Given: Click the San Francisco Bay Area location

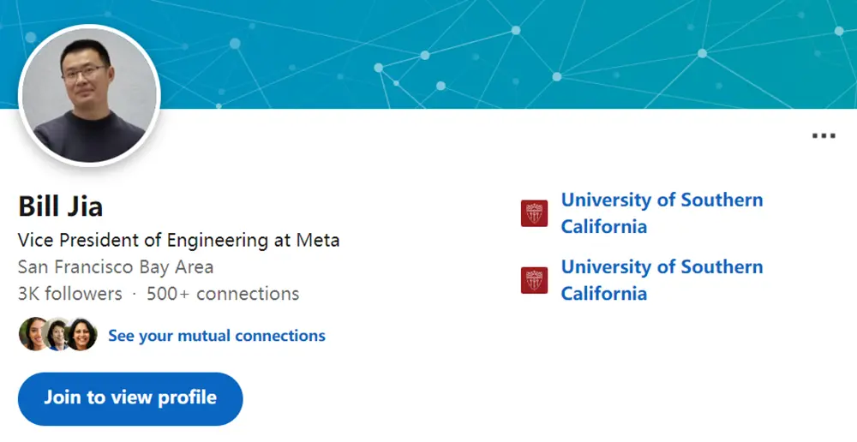Looking at the screenshot, I should point(116,266).
